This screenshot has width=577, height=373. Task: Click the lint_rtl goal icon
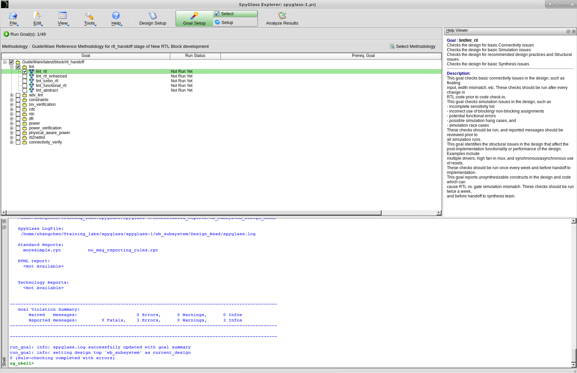pos(31,71)
